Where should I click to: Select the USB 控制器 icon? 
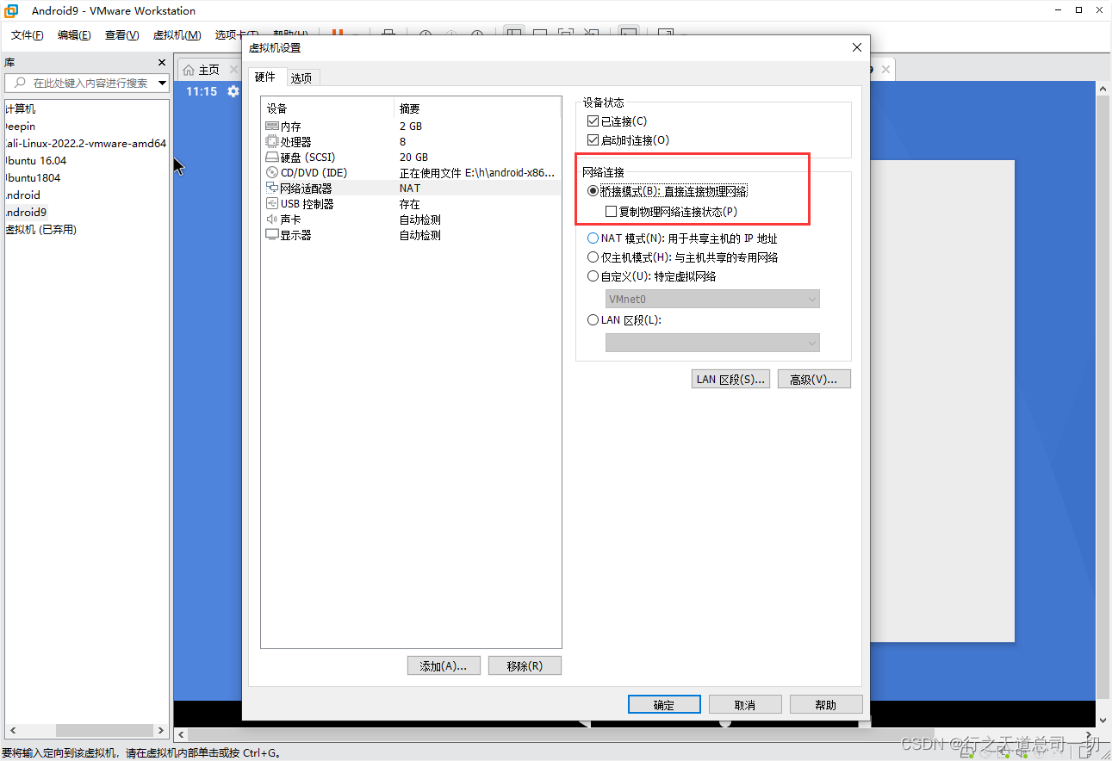(x=272, y=204)
